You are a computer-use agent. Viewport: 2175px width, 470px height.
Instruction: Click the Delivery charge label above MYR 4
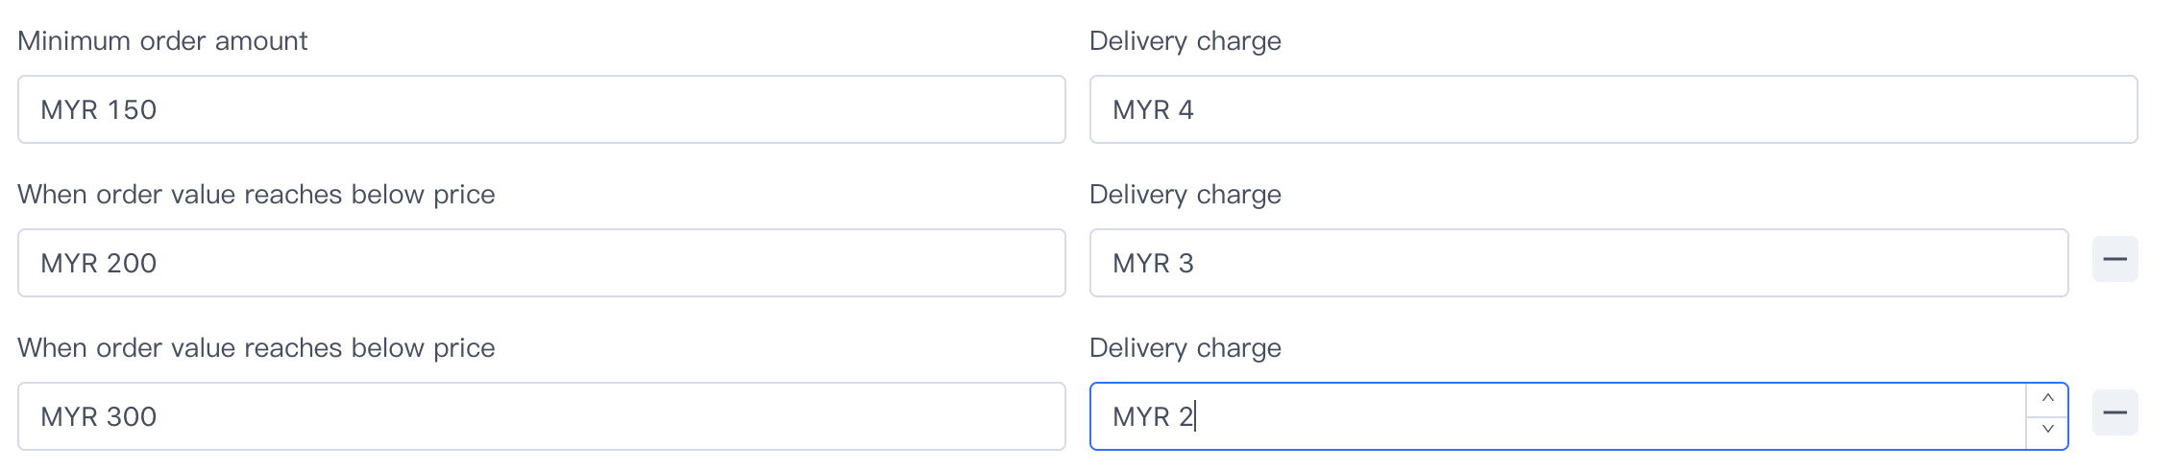(x=1185, y=41)
